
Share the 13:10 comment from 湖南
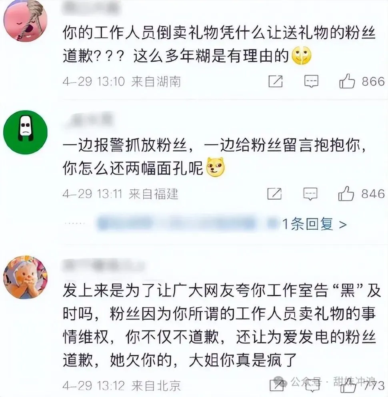275,81
